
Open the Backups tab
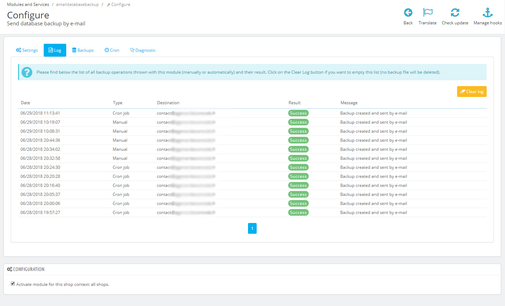tap(83, 50)
